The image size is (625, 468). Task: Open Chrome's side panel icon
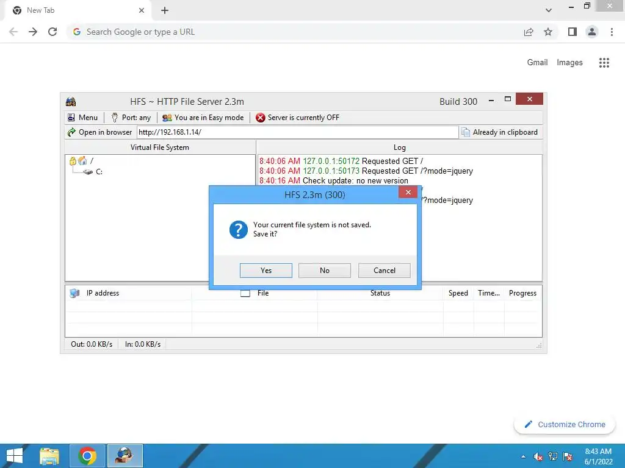click(573, 32)
